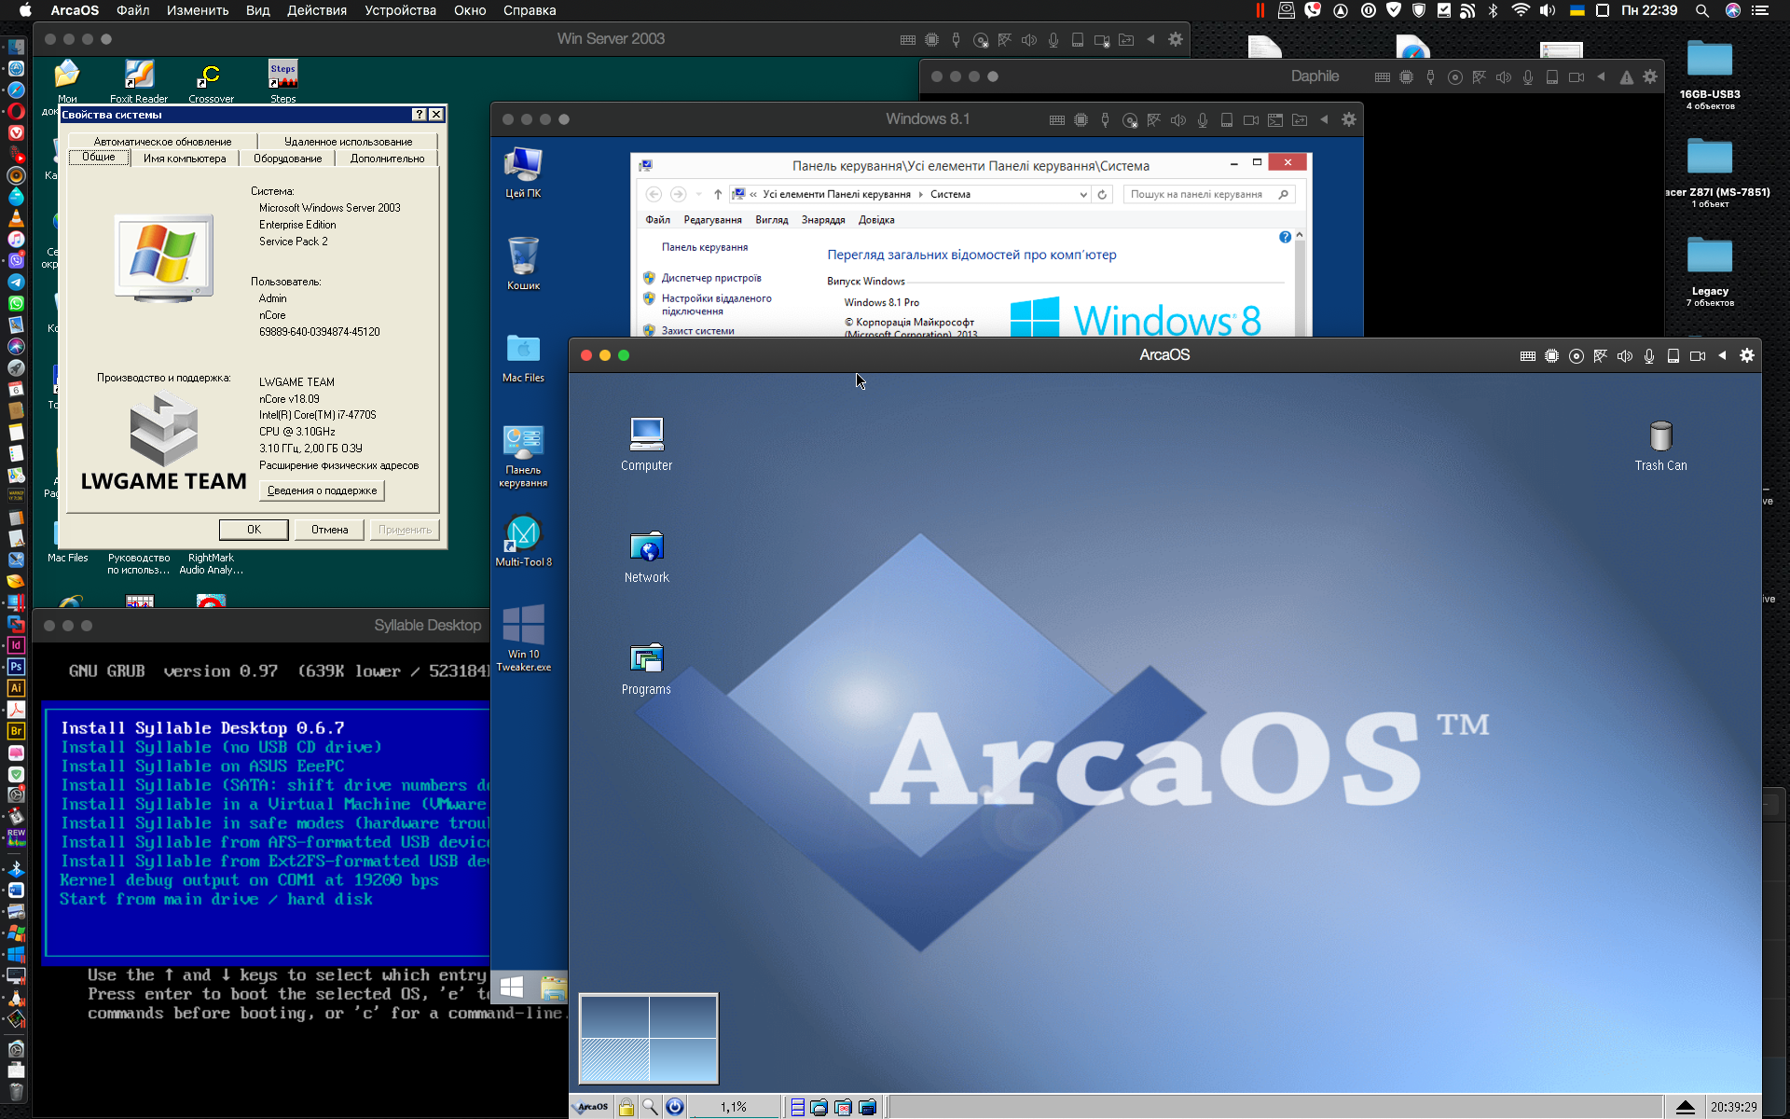Open Диспетчер пристроїв link in Windows 8.1
This screenshot has width=1790, height=1119.
point(711,278)
